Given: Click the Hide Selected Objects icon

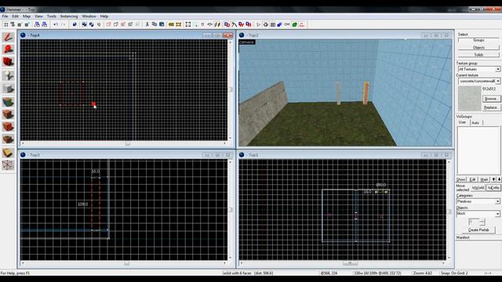Looking at the screenshot, I should (x=109, y=24).
